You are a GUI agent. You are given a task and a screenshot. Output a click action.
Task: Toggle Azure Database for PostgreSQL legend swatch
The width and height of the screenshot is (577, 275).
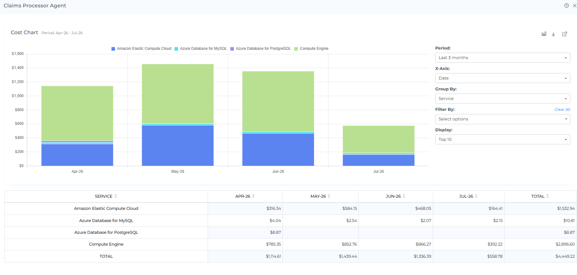tap(232, 49)
